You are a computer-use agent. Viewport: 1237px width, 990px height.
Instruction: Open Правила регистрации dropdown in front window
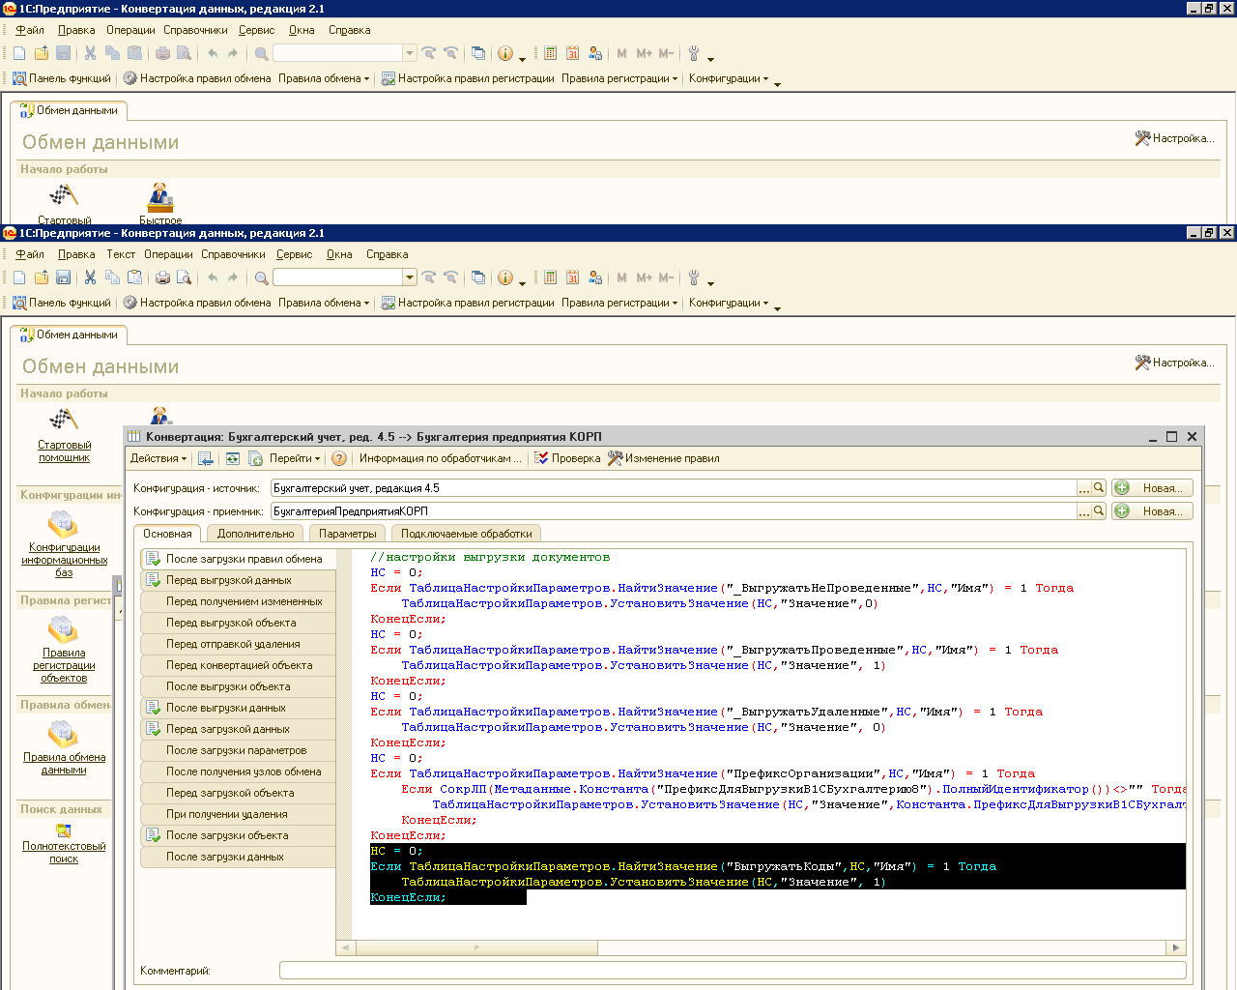(x=619, y=303)
